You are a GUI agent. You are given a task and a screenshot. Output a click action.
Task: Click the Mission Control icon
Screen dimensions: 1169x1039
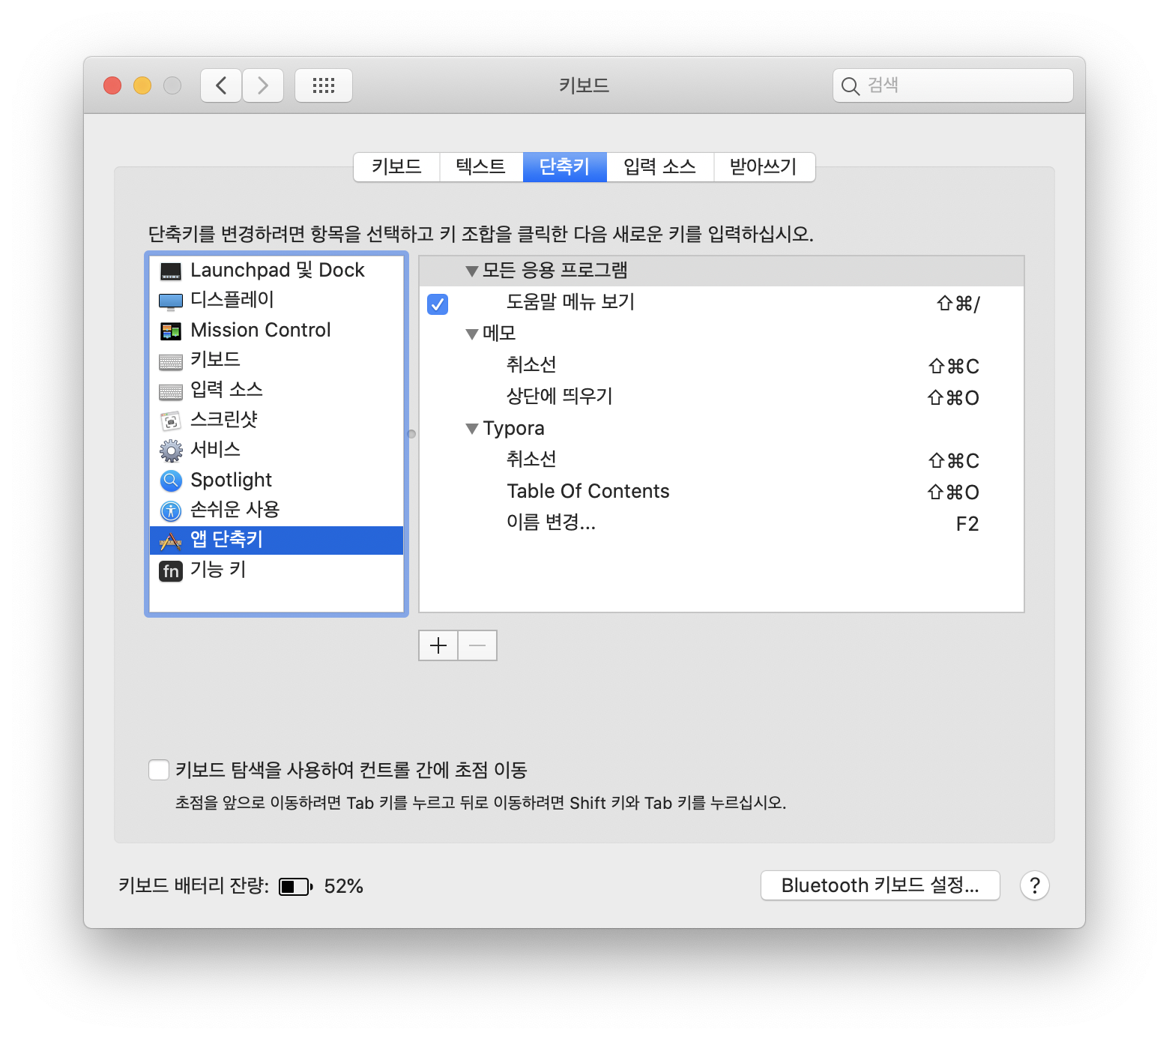click(171, 331)
